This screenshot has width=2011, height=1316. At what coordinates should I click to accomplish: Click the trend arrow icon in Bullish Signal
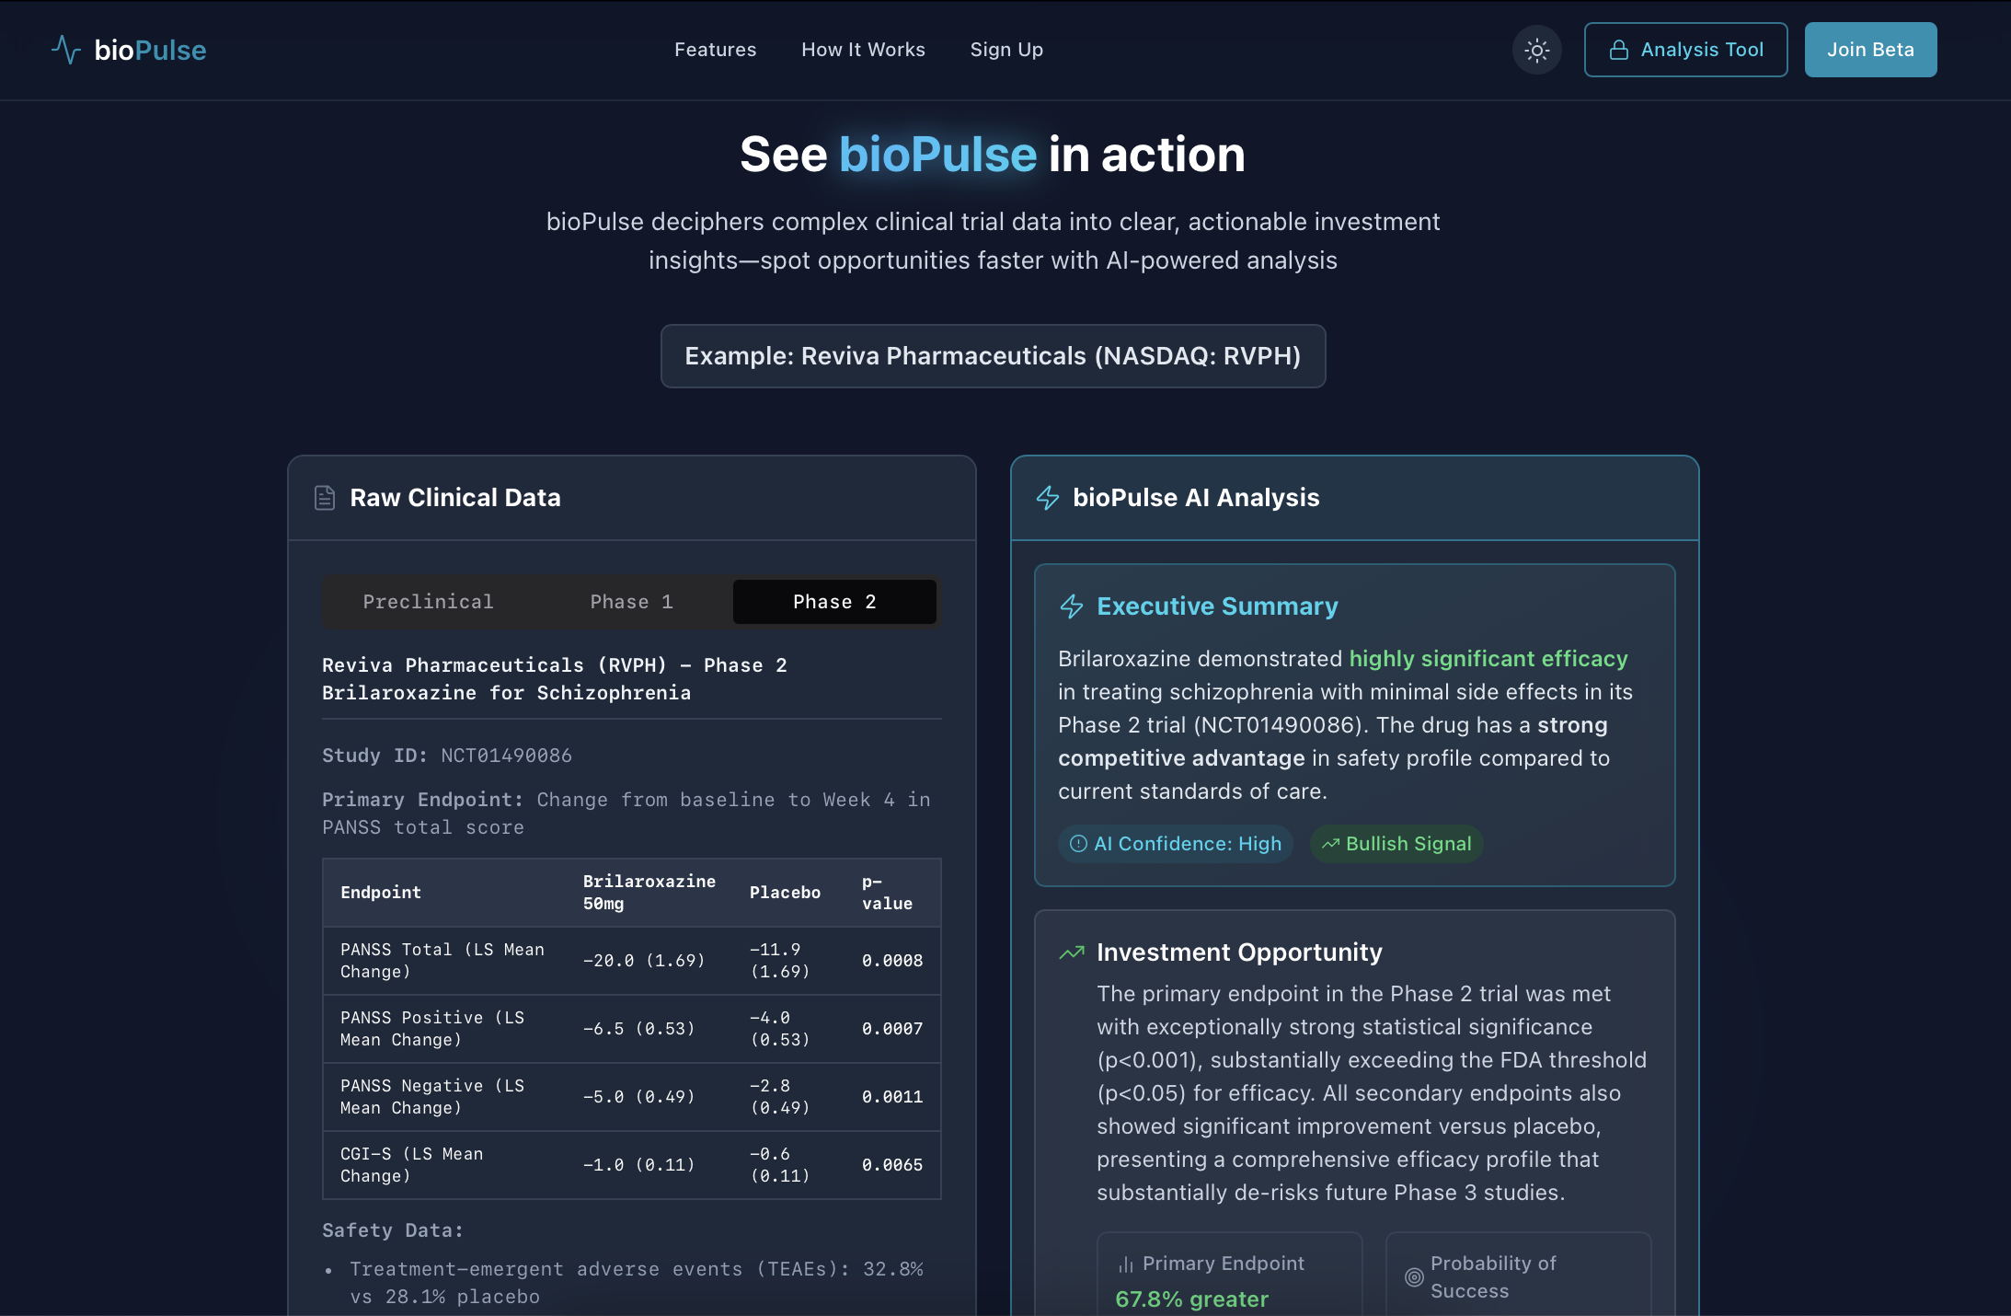[1330, 844]
